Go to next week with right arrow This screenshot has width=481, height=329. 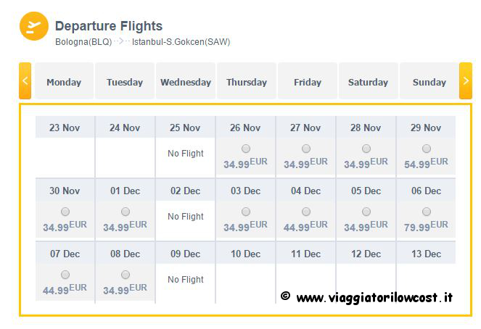pos(466,81)
